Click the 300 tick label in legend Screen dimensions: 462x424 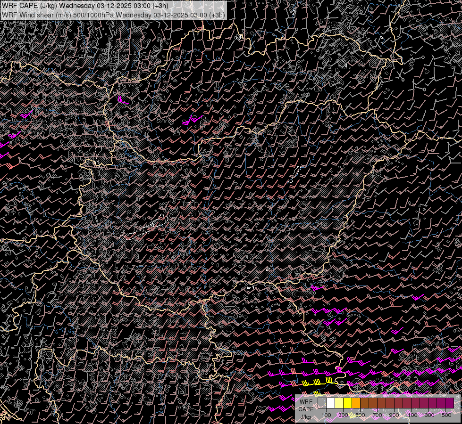point(343,416)
